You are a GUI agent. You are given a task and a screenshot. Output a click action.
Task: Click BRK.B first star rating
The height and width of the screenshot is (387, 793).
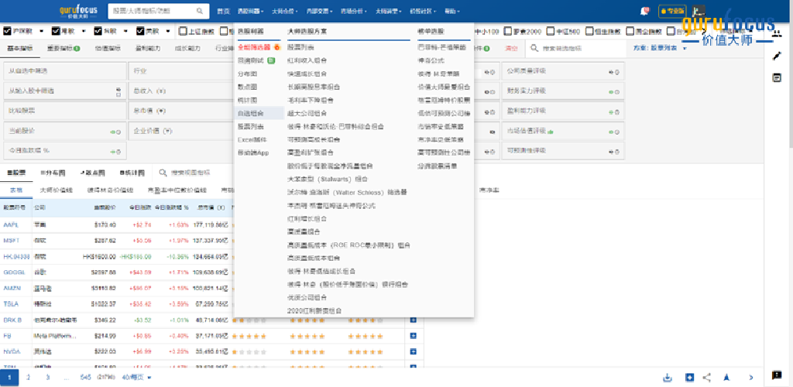click(235, 320)
